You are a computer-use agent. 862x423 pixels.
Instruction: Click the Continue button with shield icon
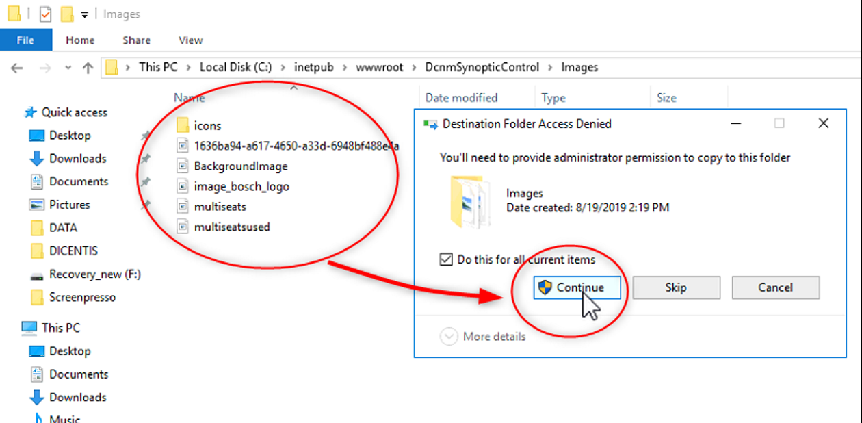pyautogui.click(x=577, y=287)
